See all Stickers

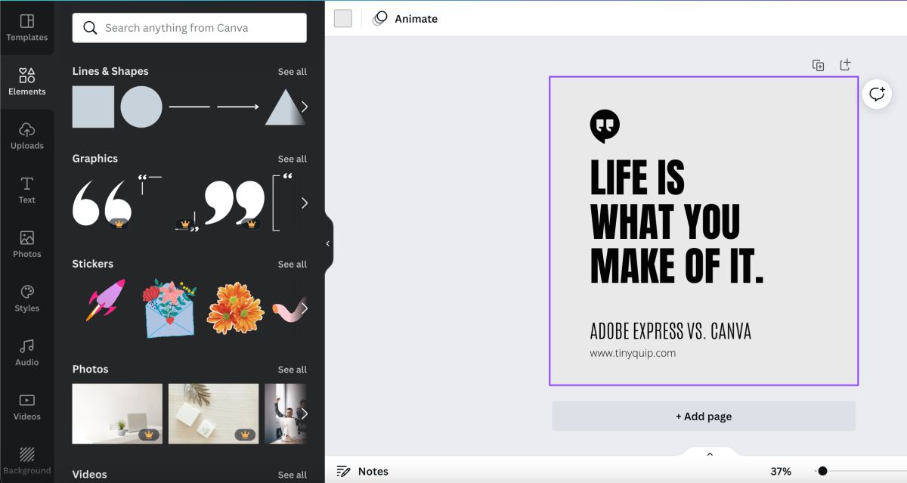(x=293, y=264)
